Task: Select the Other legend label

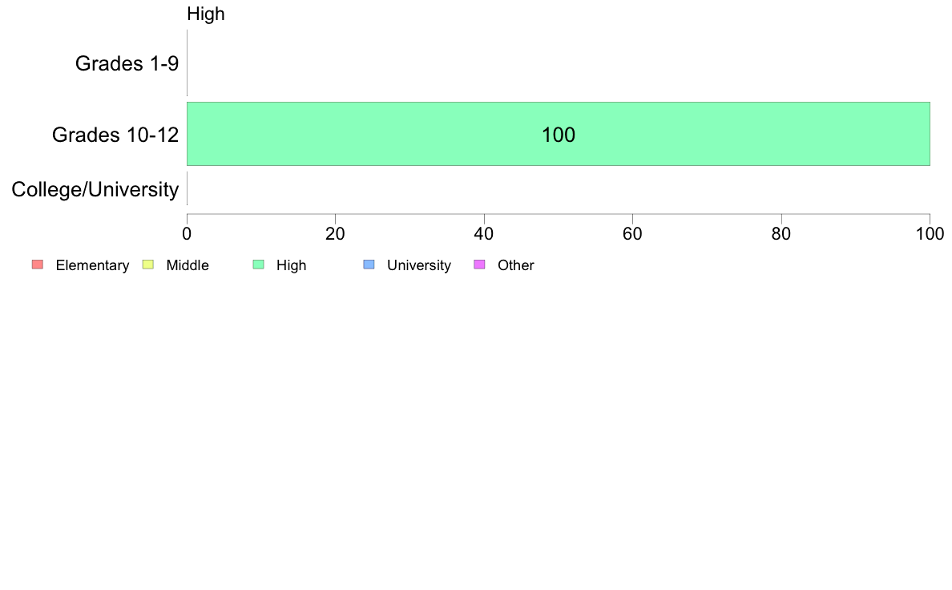Action: tap(516, 265)
